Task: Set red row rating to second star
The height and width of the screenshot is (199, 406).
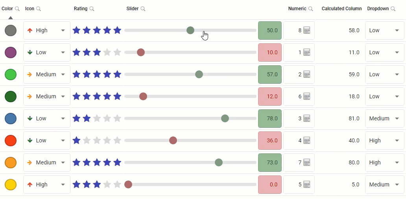Action: click(x=87, y=140)
